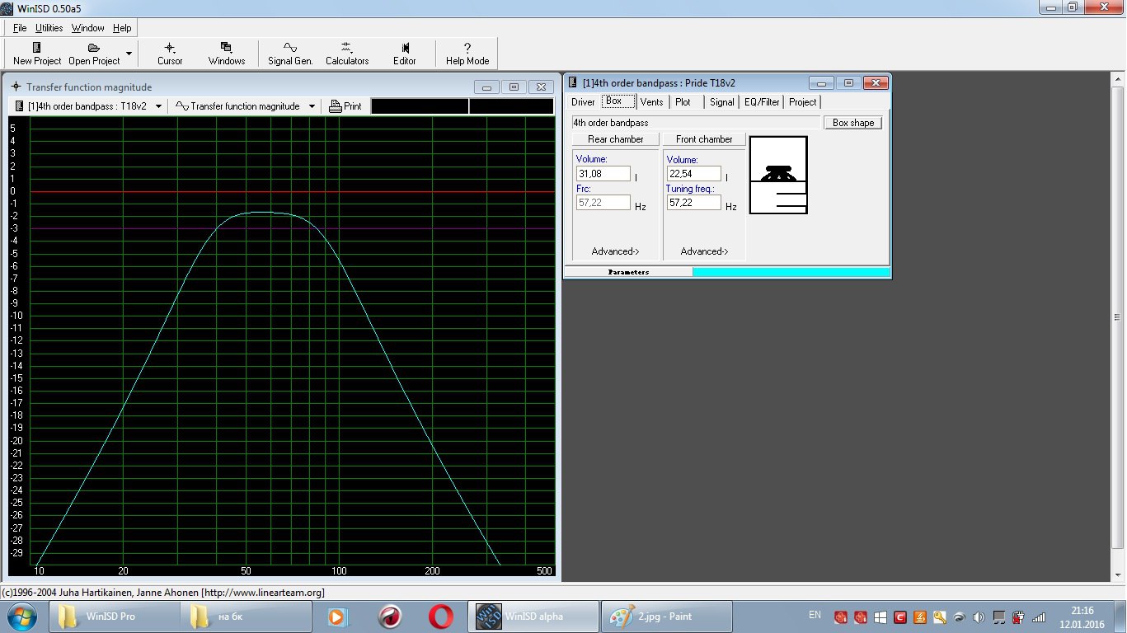Click the Open Project folder icon

click(x=94, y=48)
